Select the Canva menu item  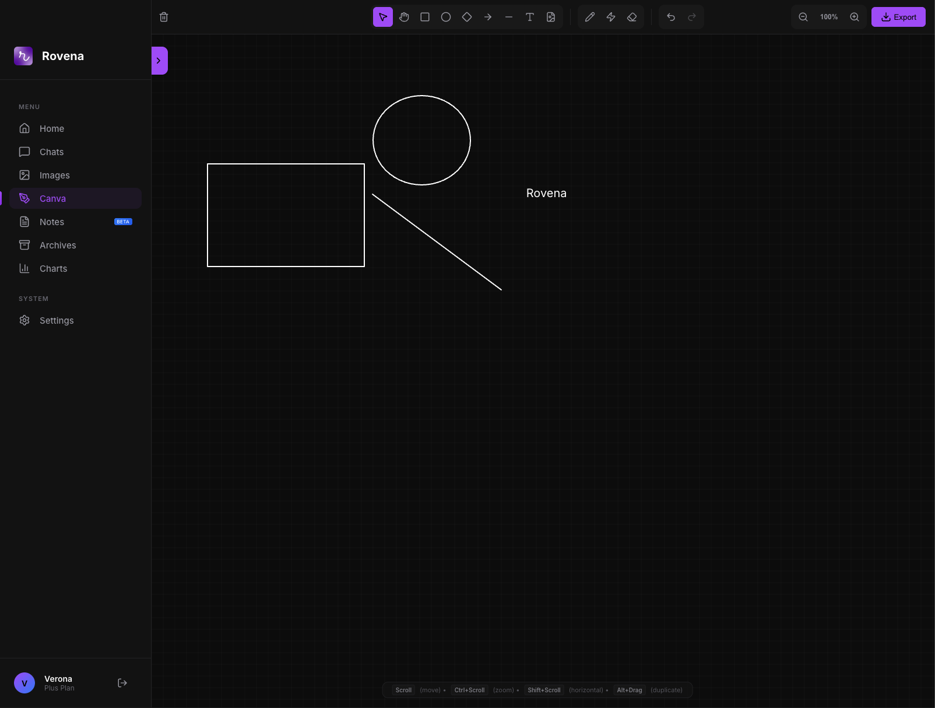pos(75,198)
